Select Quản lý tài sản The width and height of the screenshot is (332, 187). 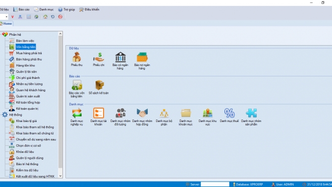[26, 71]
